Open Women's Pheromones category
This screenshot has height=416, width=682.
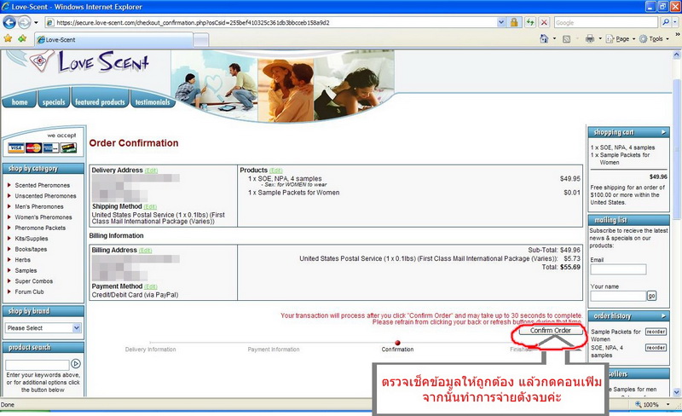[43, 217]
